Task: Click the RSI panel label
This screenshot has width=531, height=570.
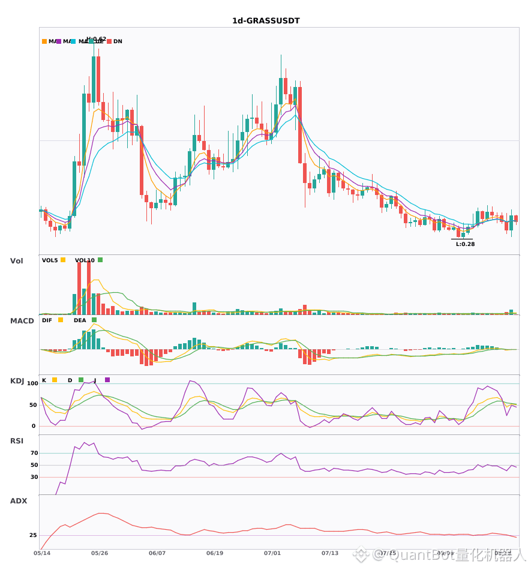Action: pos(17,440)
